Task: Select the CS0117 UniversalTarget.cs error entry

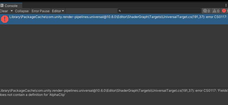Action: [x=114, y=19]
